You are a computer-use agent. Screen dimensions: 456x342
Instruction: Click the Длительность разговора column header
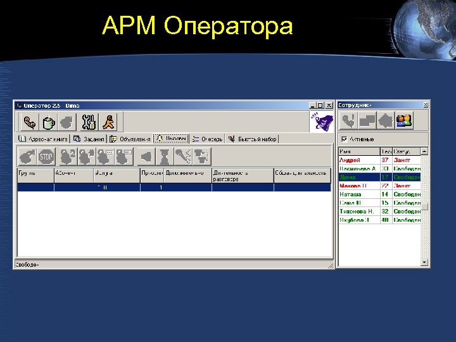[243, 175]
